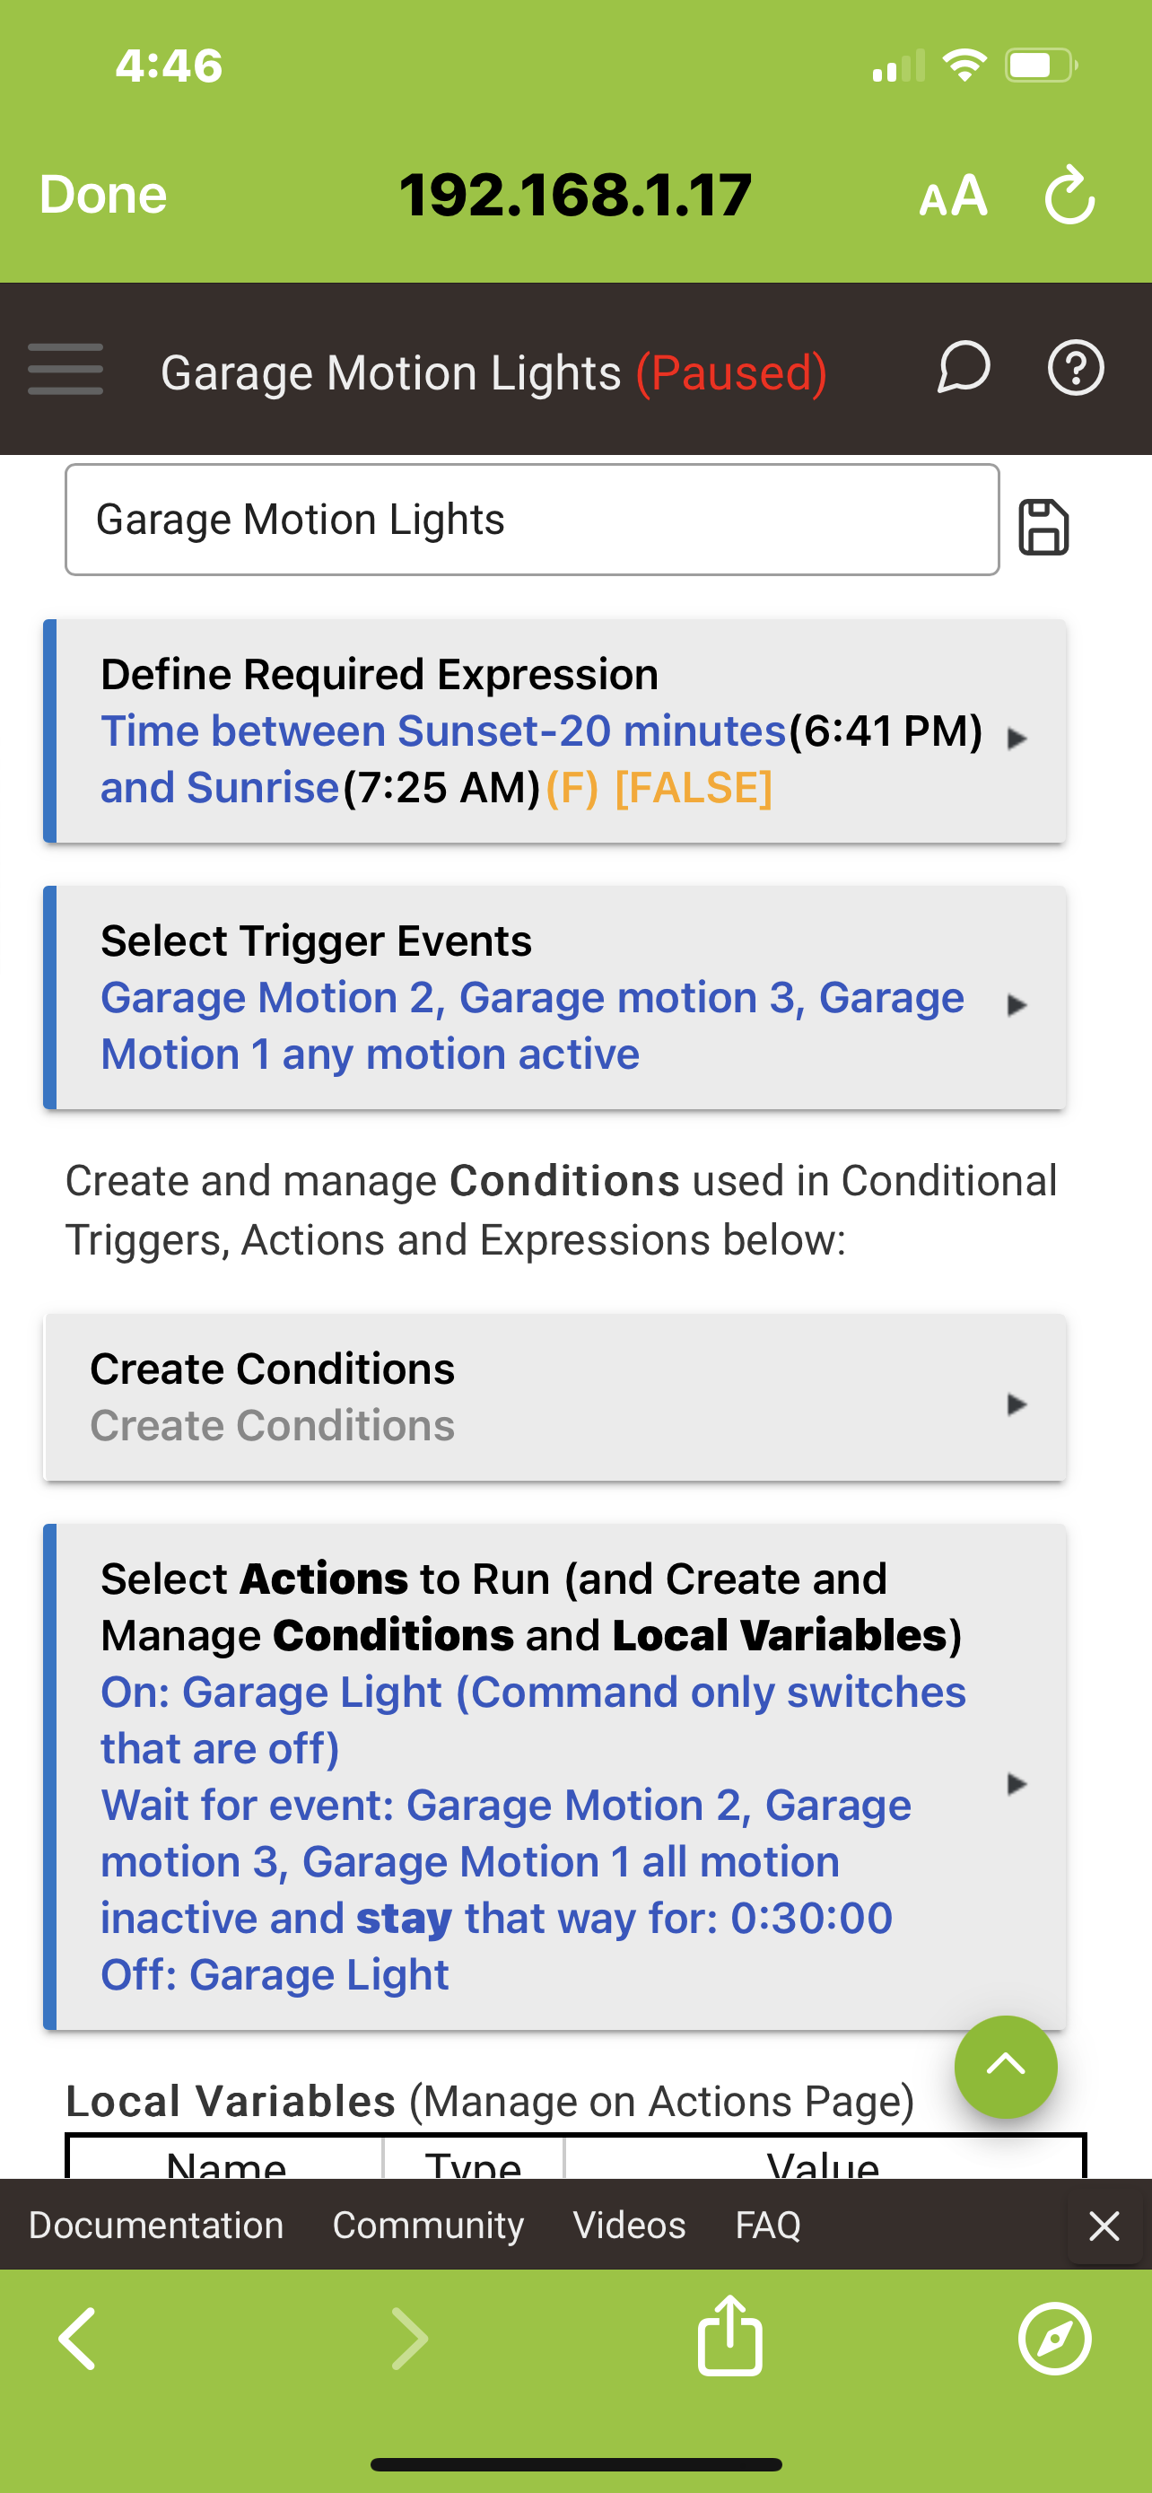Open text size AA options
Viewport: 1152px width, 2493px height.
(953, 196)
